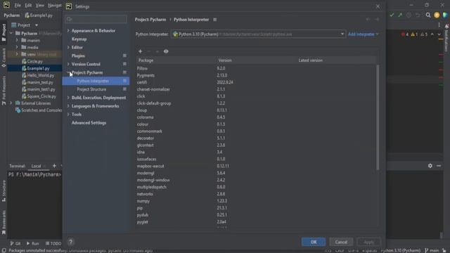Click Project: Pycharm breadcrumb in settings
Screen dimensions: 450x253
[150, 20]
